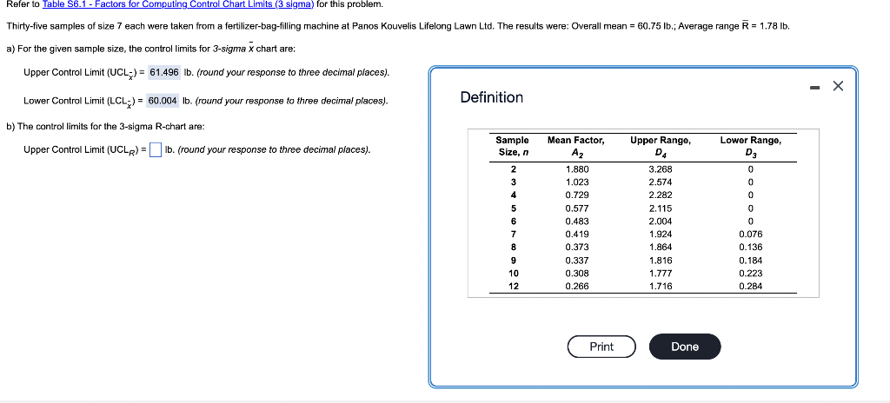Click the Lower Range D3 column header
The height and width of the screenshot is (403, 890).
(x=750, y=146)
